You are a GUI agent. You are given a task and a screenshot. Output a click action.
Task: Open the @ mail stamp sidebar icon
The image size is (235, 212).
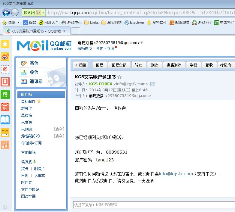[x=5, y=69]
